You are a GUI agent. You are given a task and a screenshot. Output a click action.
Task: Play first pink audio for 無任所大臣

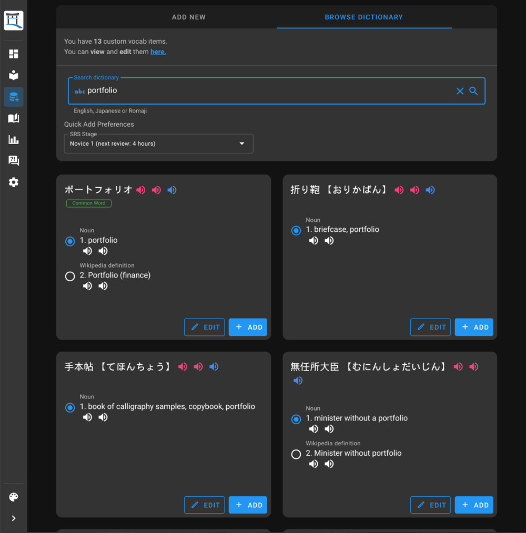point(458,366)
